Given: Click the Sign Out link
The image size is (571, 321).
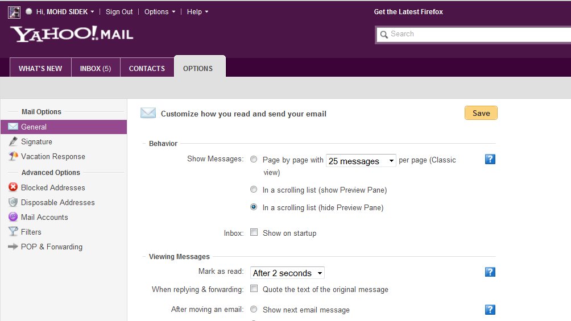Looking at the screenshot, I should coord(119,11).
